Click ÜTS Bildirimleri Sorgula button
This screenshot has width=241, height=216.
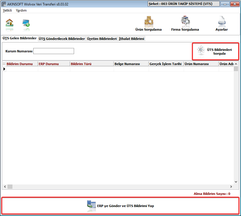[x=216, y=51]
